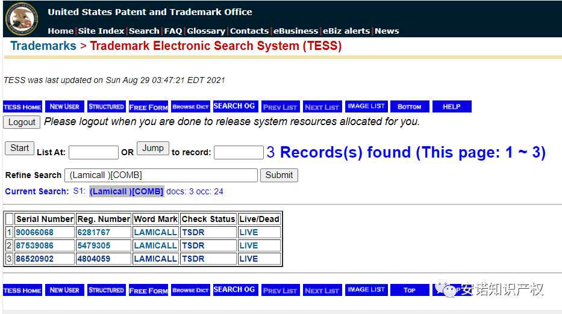Click top Search OG button
562x314 pixels.
pos(236,106)
